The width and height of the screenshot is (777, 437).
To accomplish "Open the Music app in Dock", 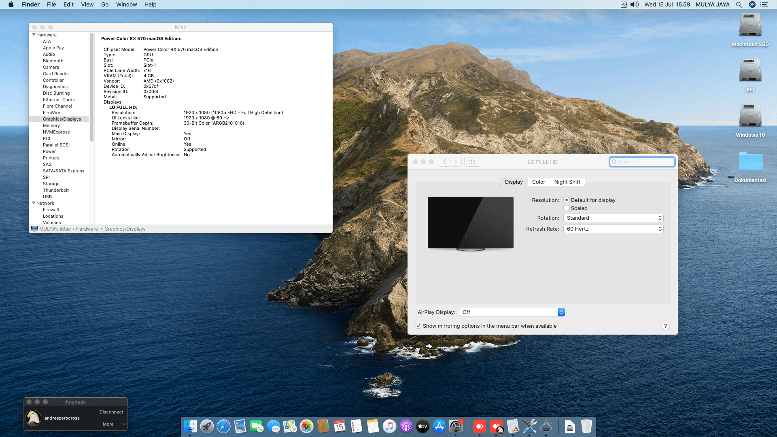I will point(389,426).
